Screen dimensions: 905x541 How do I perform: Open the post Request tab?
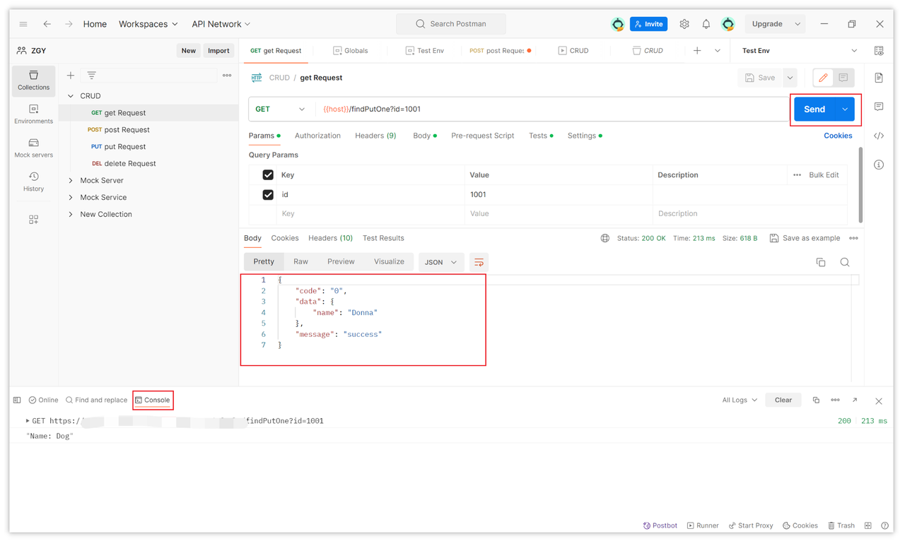point(499,51)
